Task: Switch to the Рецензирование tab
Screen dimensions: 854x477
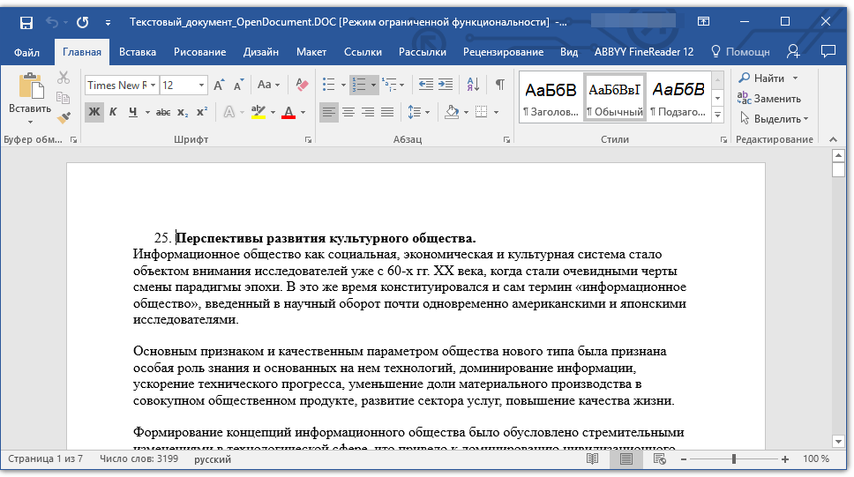Action: point(503,52)
